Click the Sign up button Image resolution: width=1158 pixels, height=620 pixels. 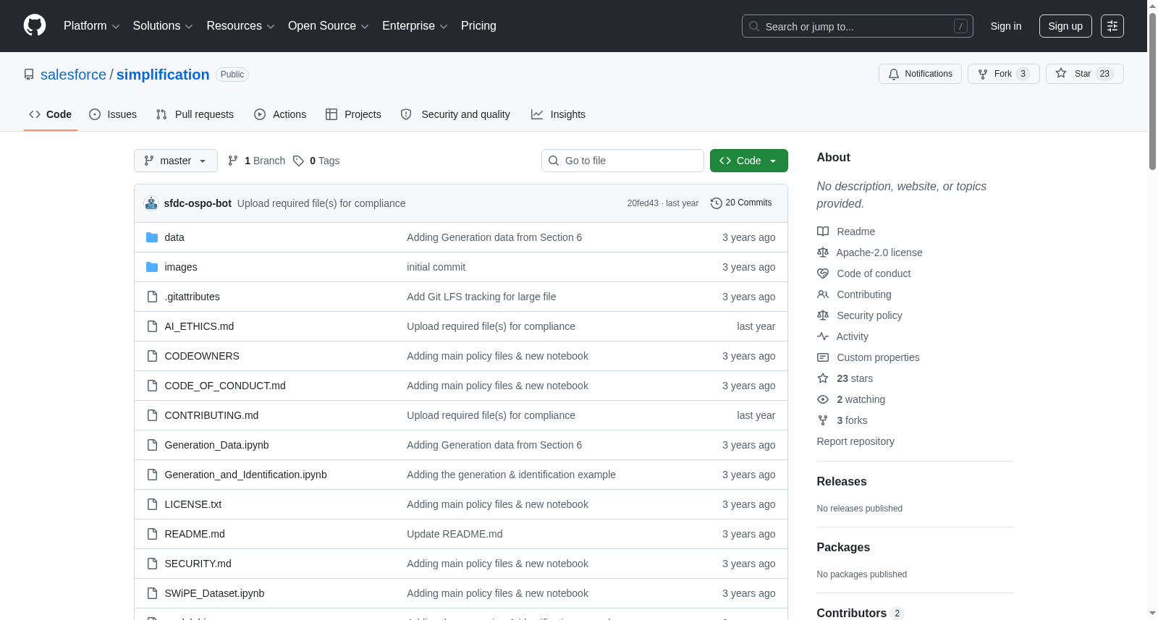[1065, 26]
